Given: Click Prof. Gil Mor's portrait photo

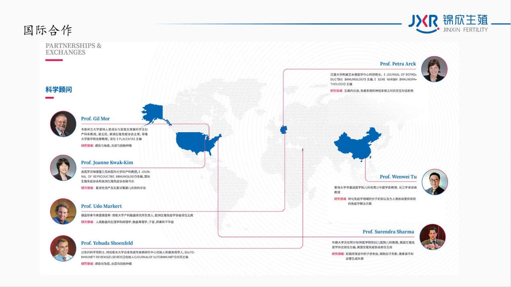Looking at the screenshot, I should click(63, 124).
